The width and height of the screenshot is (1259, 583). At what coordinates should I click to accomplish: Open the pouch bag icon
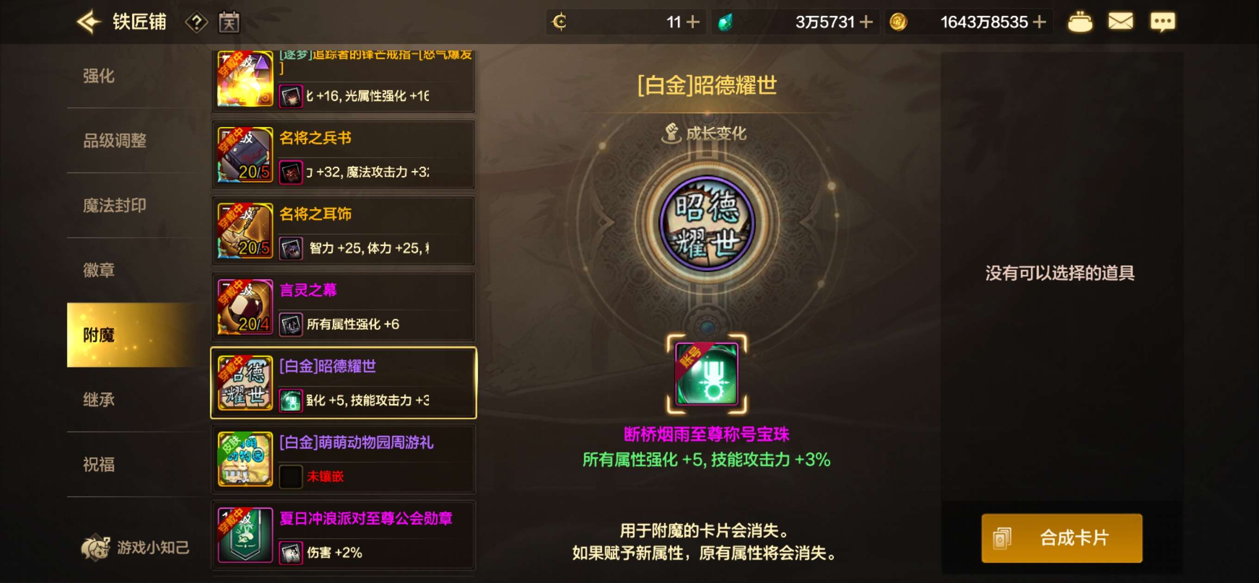pyautogui.click(x=1079, y=22)
